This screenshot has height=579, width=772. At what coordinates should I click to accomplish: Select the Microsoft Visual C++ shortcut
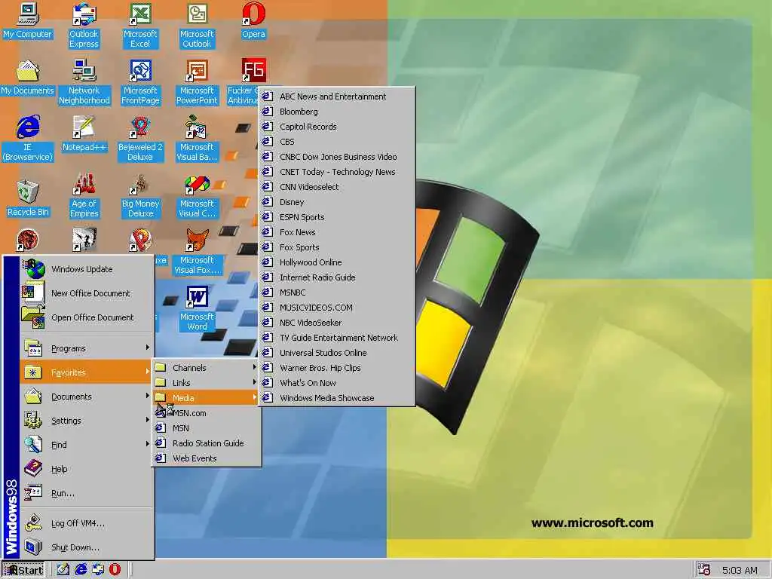tap(197, 195)
